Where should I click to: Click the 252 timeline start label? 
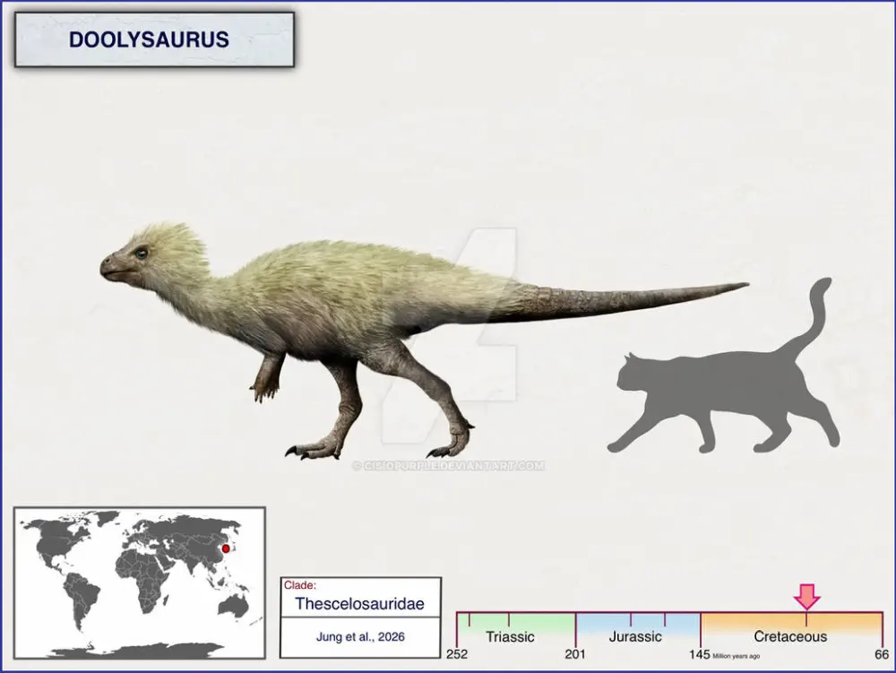[x=458, y=654]
